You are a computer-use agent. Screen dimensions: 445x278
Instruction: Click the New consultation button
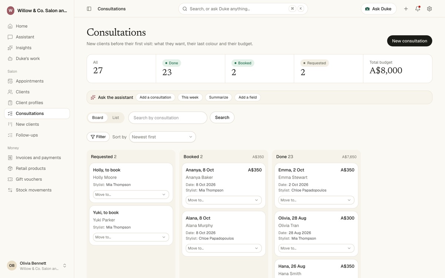tap(409, 41)
